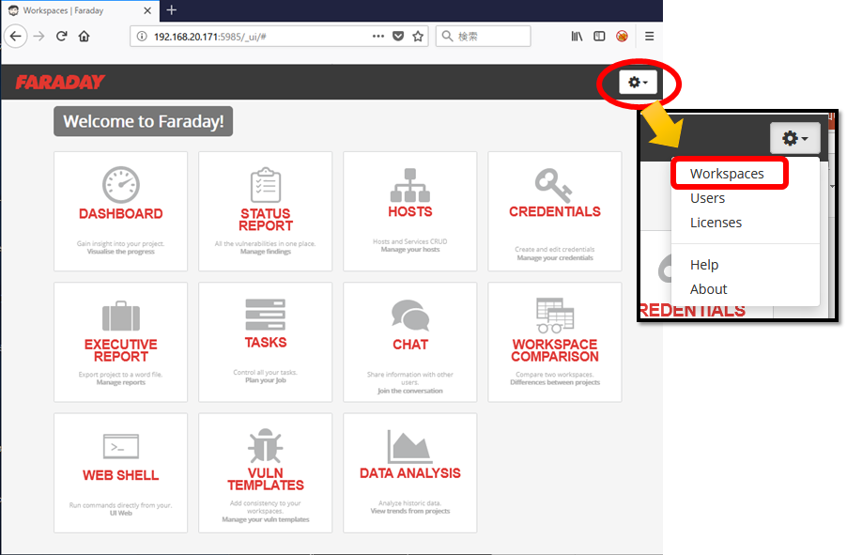Image resolution: width=847 pixels, height=555 pixels.
Task: Click the gear dropdown in the zoomed inset
Action: point(795,138)
